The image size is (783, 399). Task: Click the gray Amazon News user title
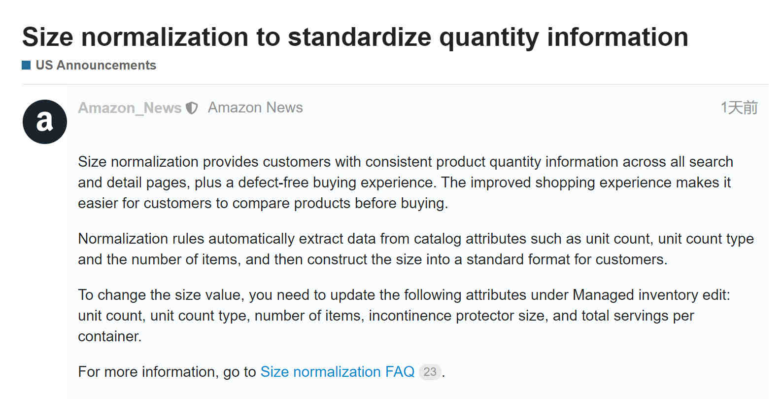(255, 108)
